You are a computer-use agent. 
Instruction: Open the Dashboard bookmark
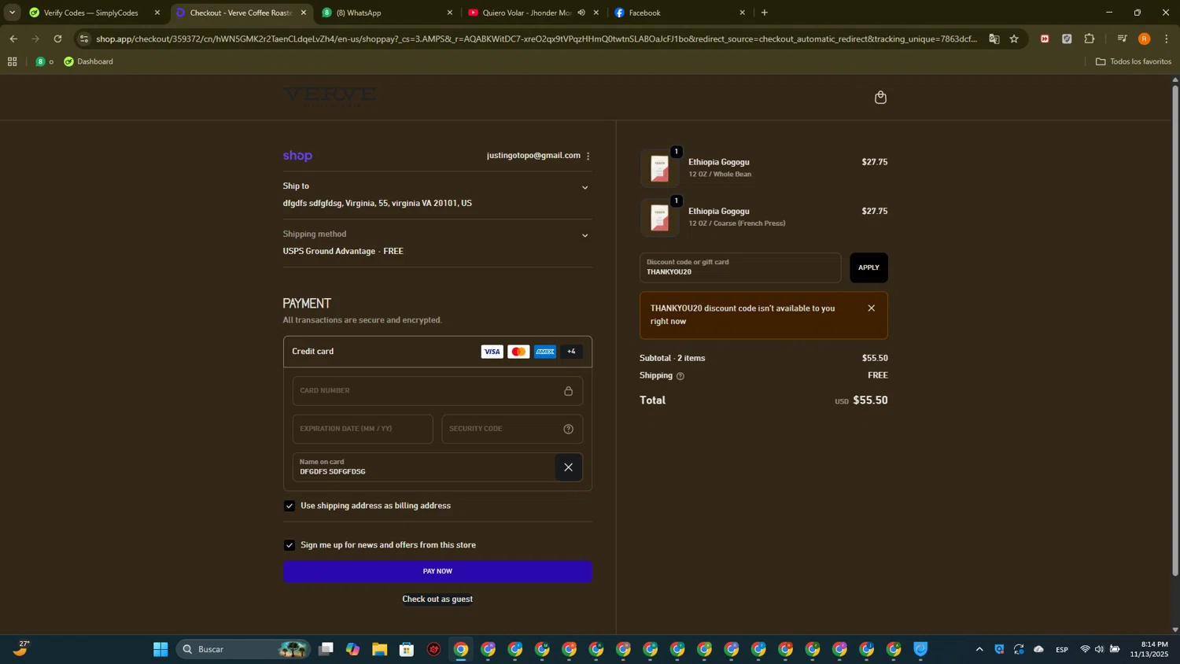point(88,61)
